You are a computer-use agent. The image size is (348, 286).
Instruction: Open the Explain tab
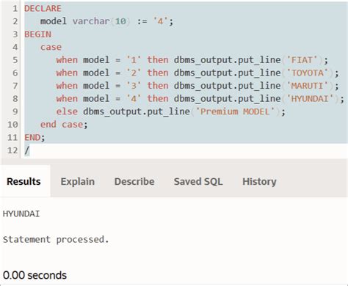(x=78, y=181)
